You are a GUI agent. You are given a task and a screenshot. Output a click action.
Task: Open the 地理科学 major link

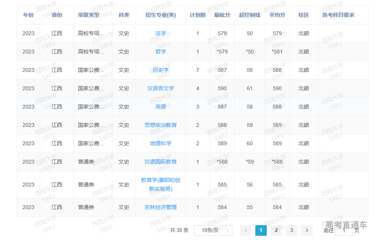(161, 143)
